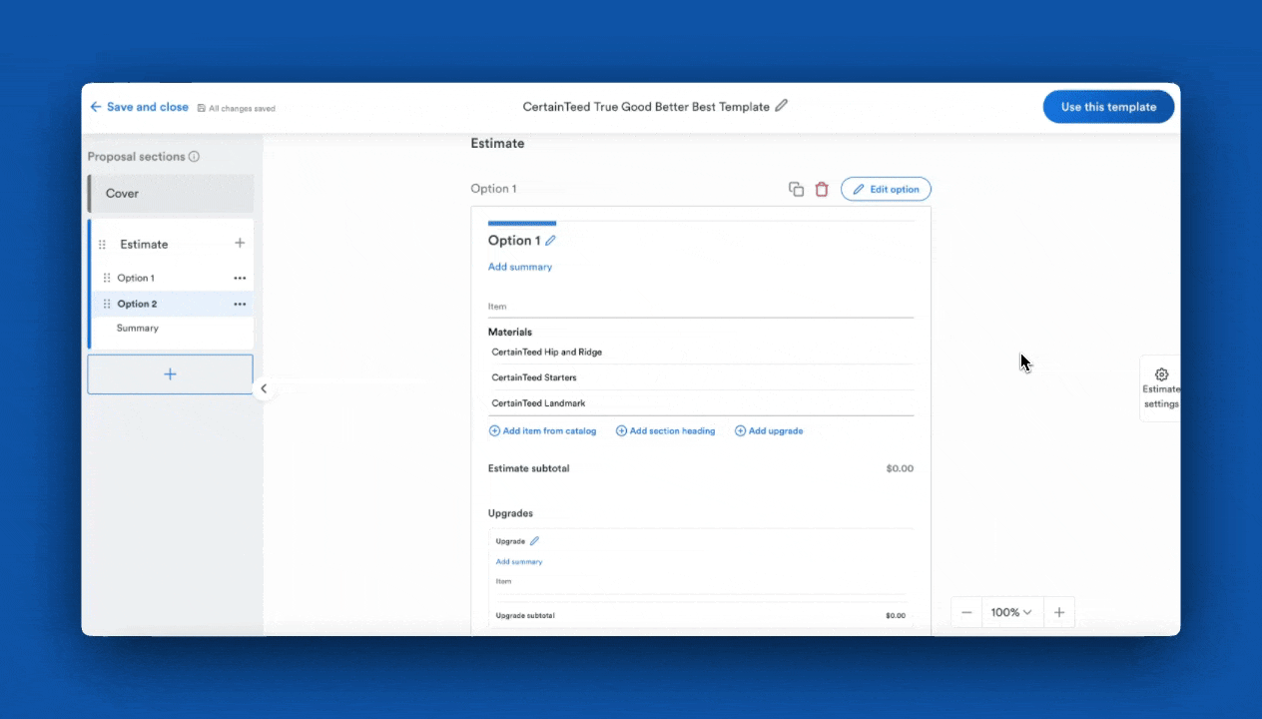Click Add section heading
Screen dimensions: 1262x719
coord(665,431)
